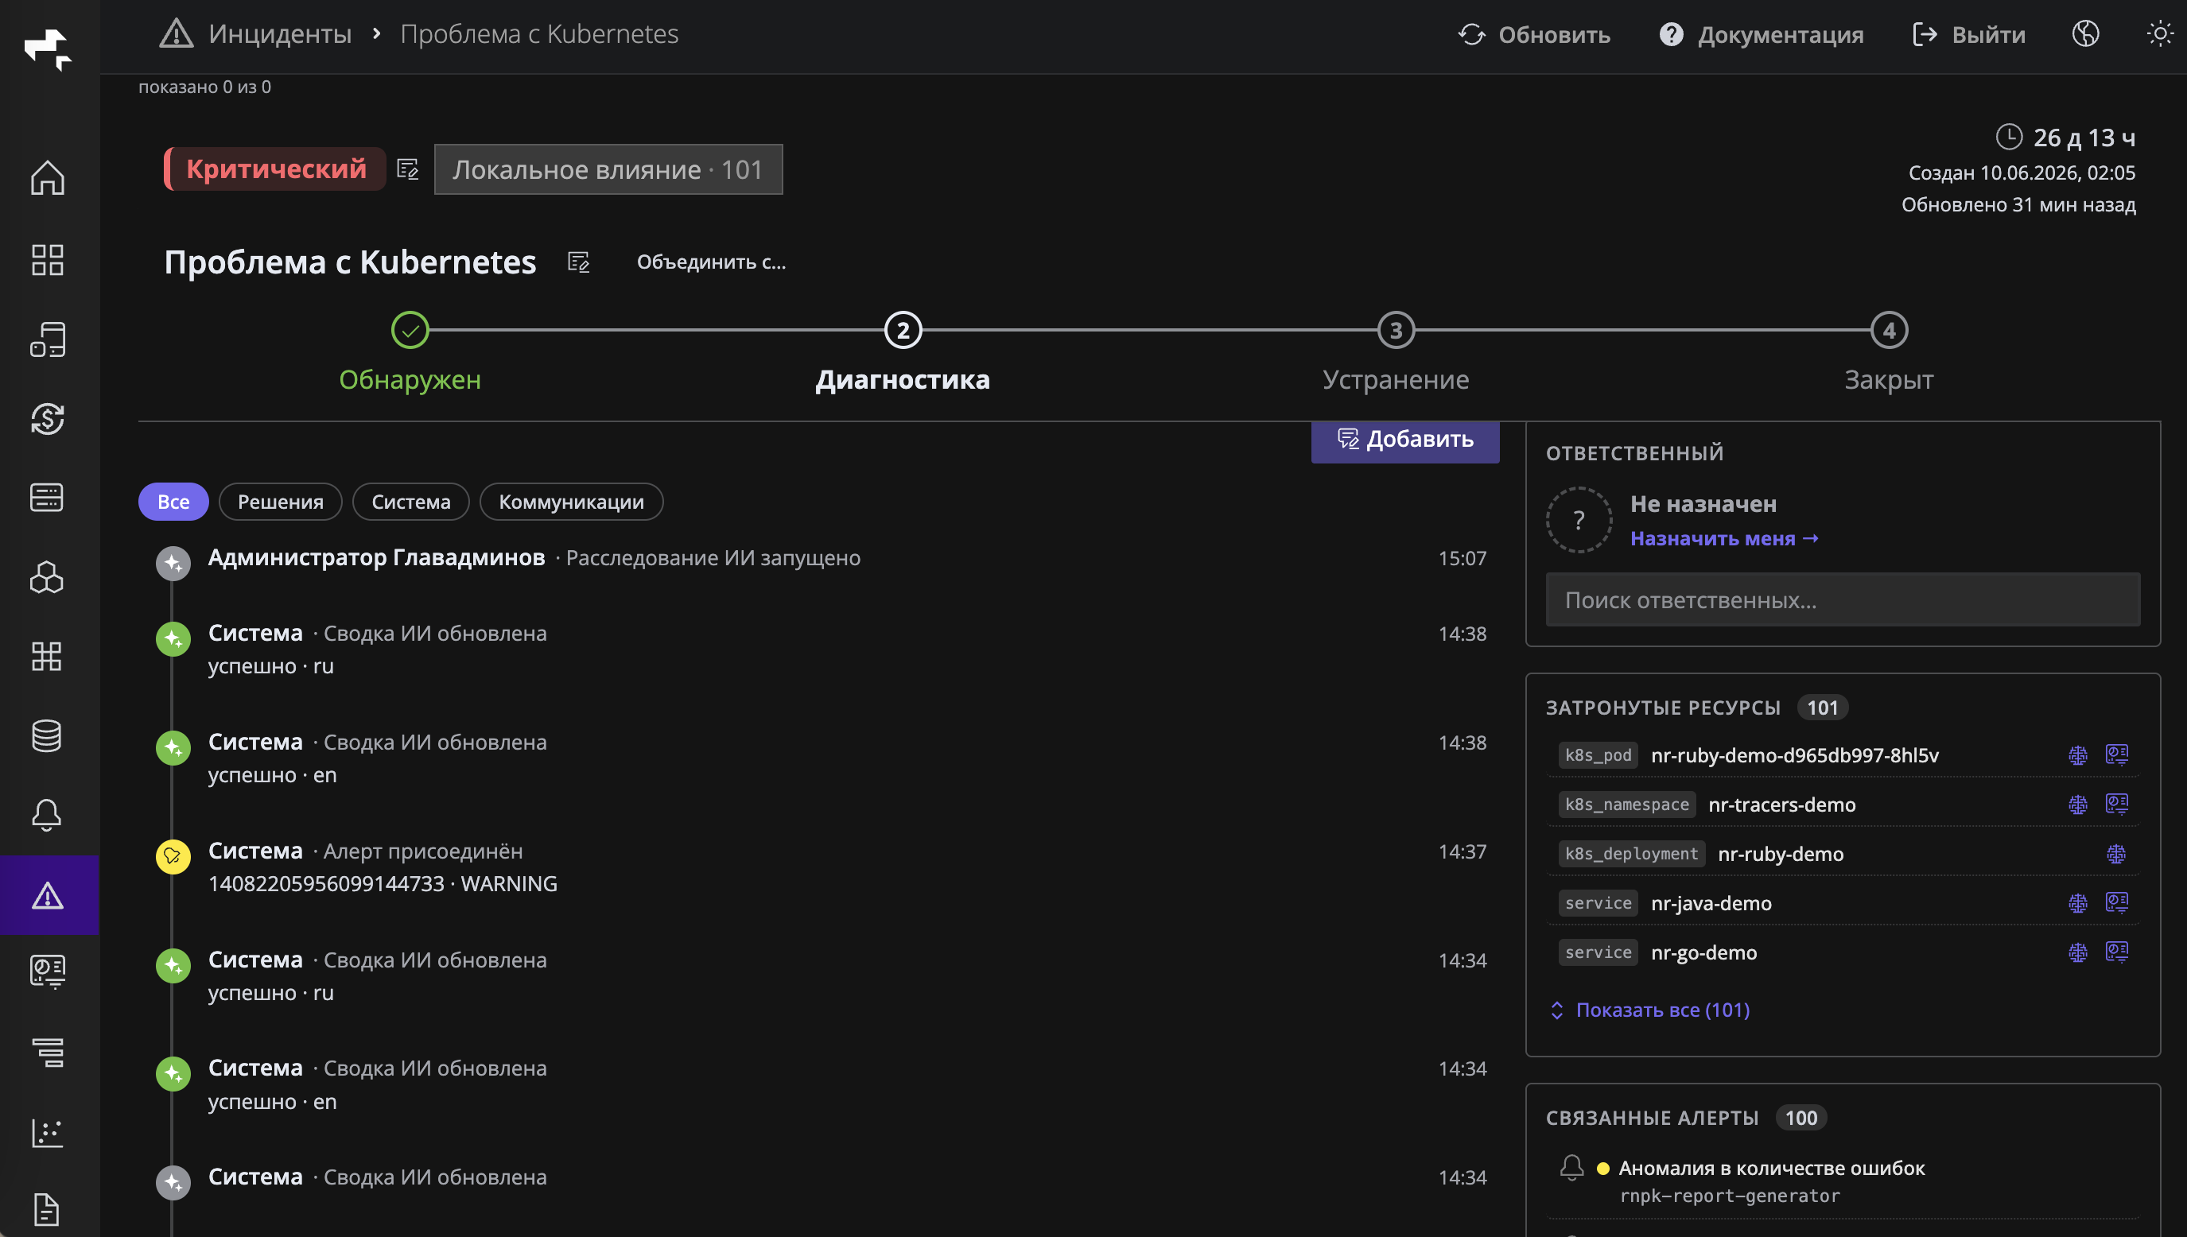This screenshot has width=2187, height=1237.
Task: Edit the Критический severity with pencil icon
Action: pos(408,169)
